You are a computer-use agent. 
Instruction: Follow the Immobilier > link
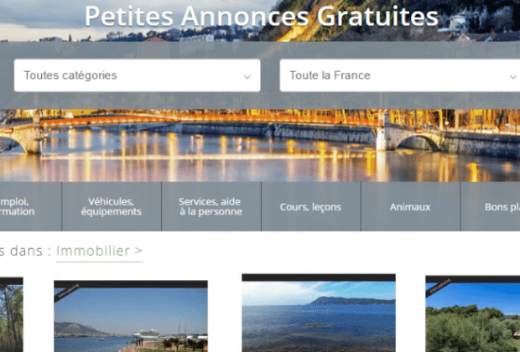click(99, 251)
